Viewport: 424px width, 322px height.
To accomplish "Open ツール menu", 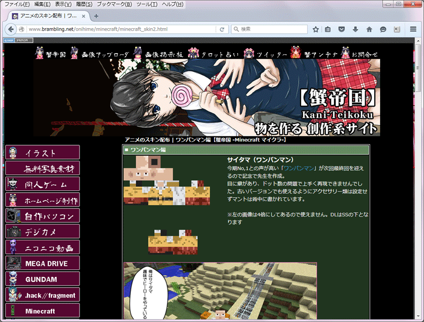I will click(x=147, y=4).
